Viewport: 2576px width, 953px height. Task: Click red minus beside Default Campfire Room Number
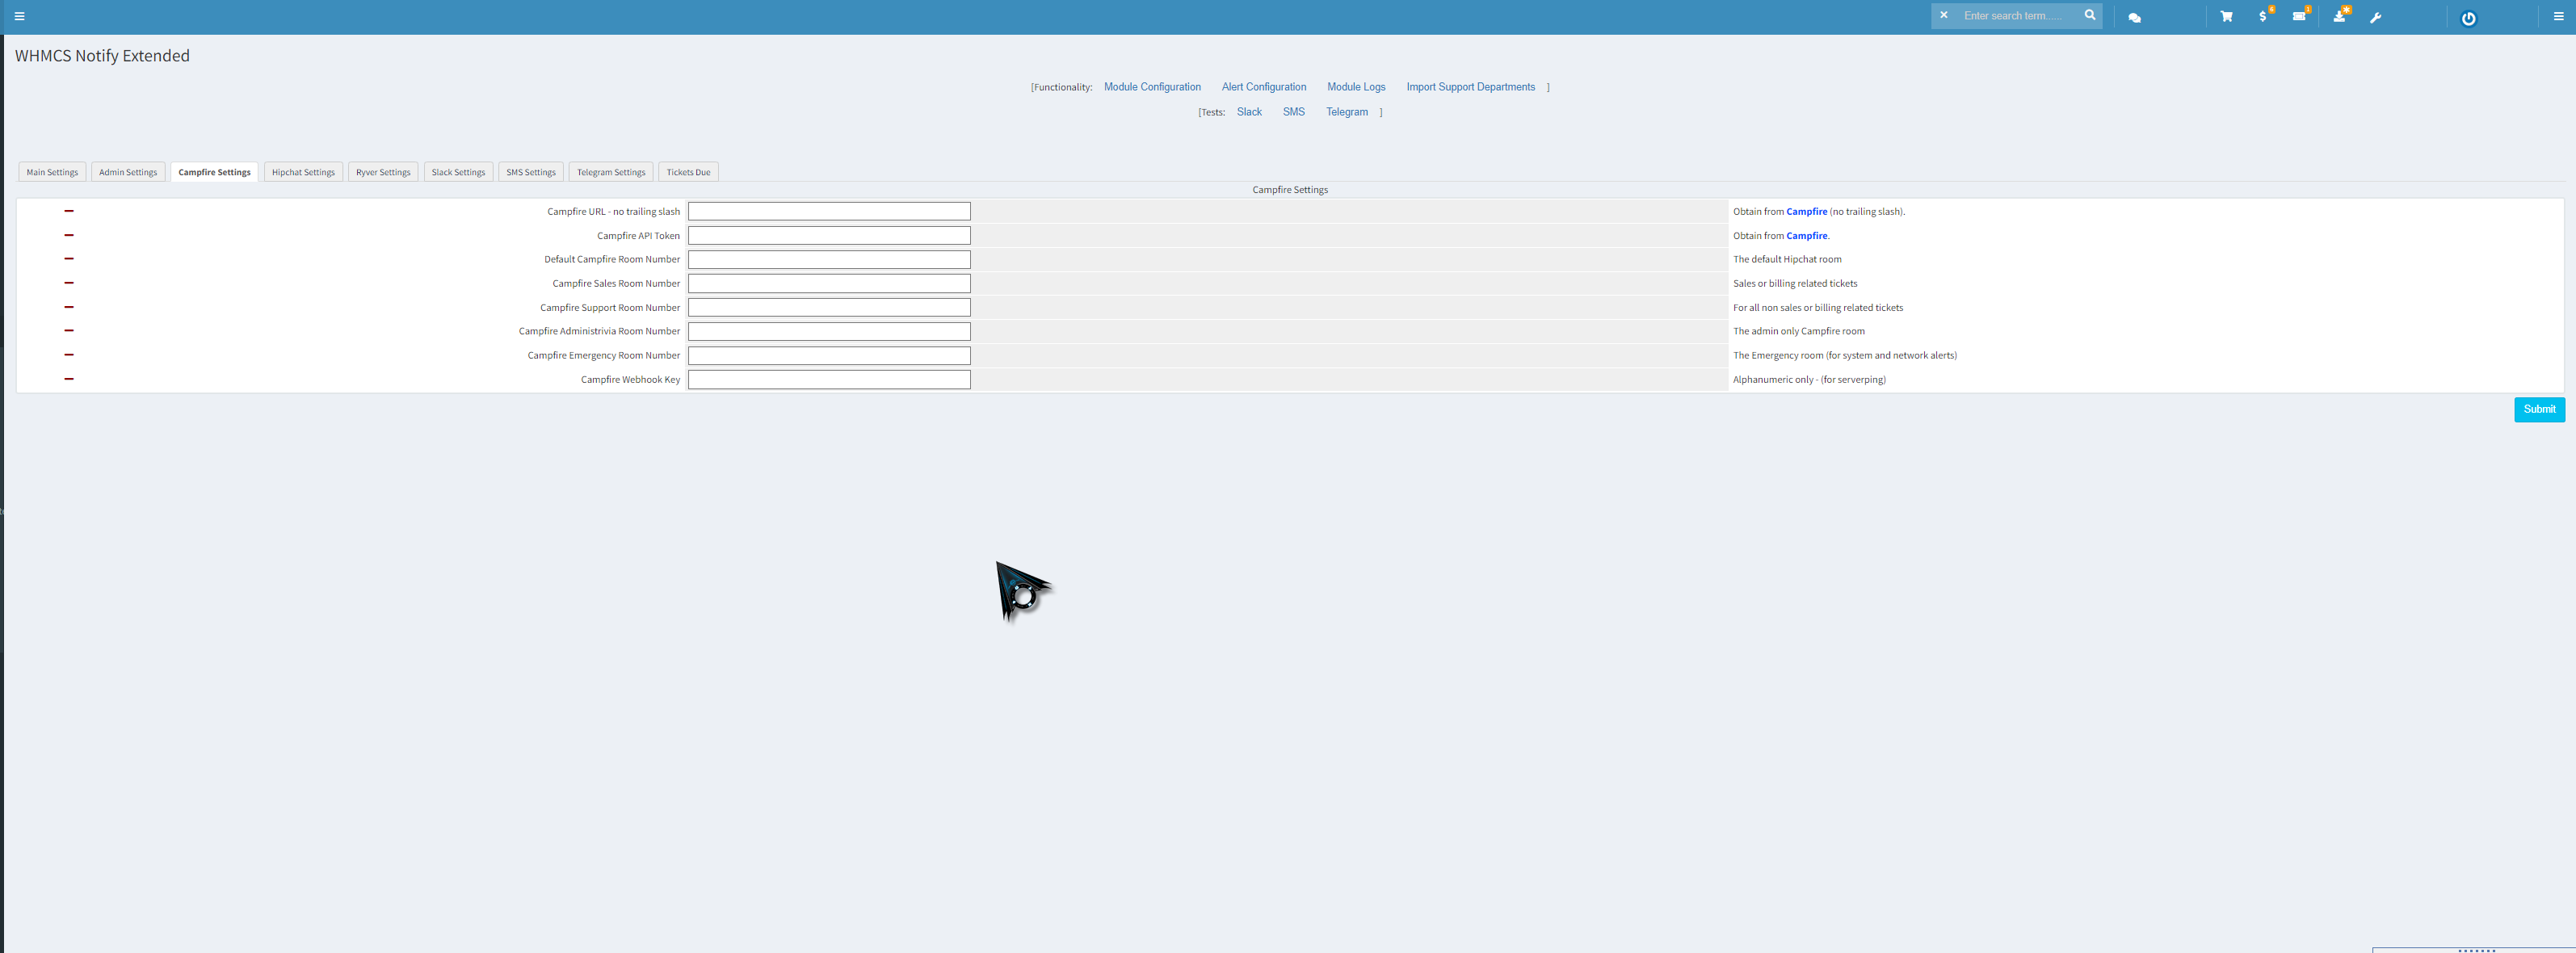click(x=69, y=259)
